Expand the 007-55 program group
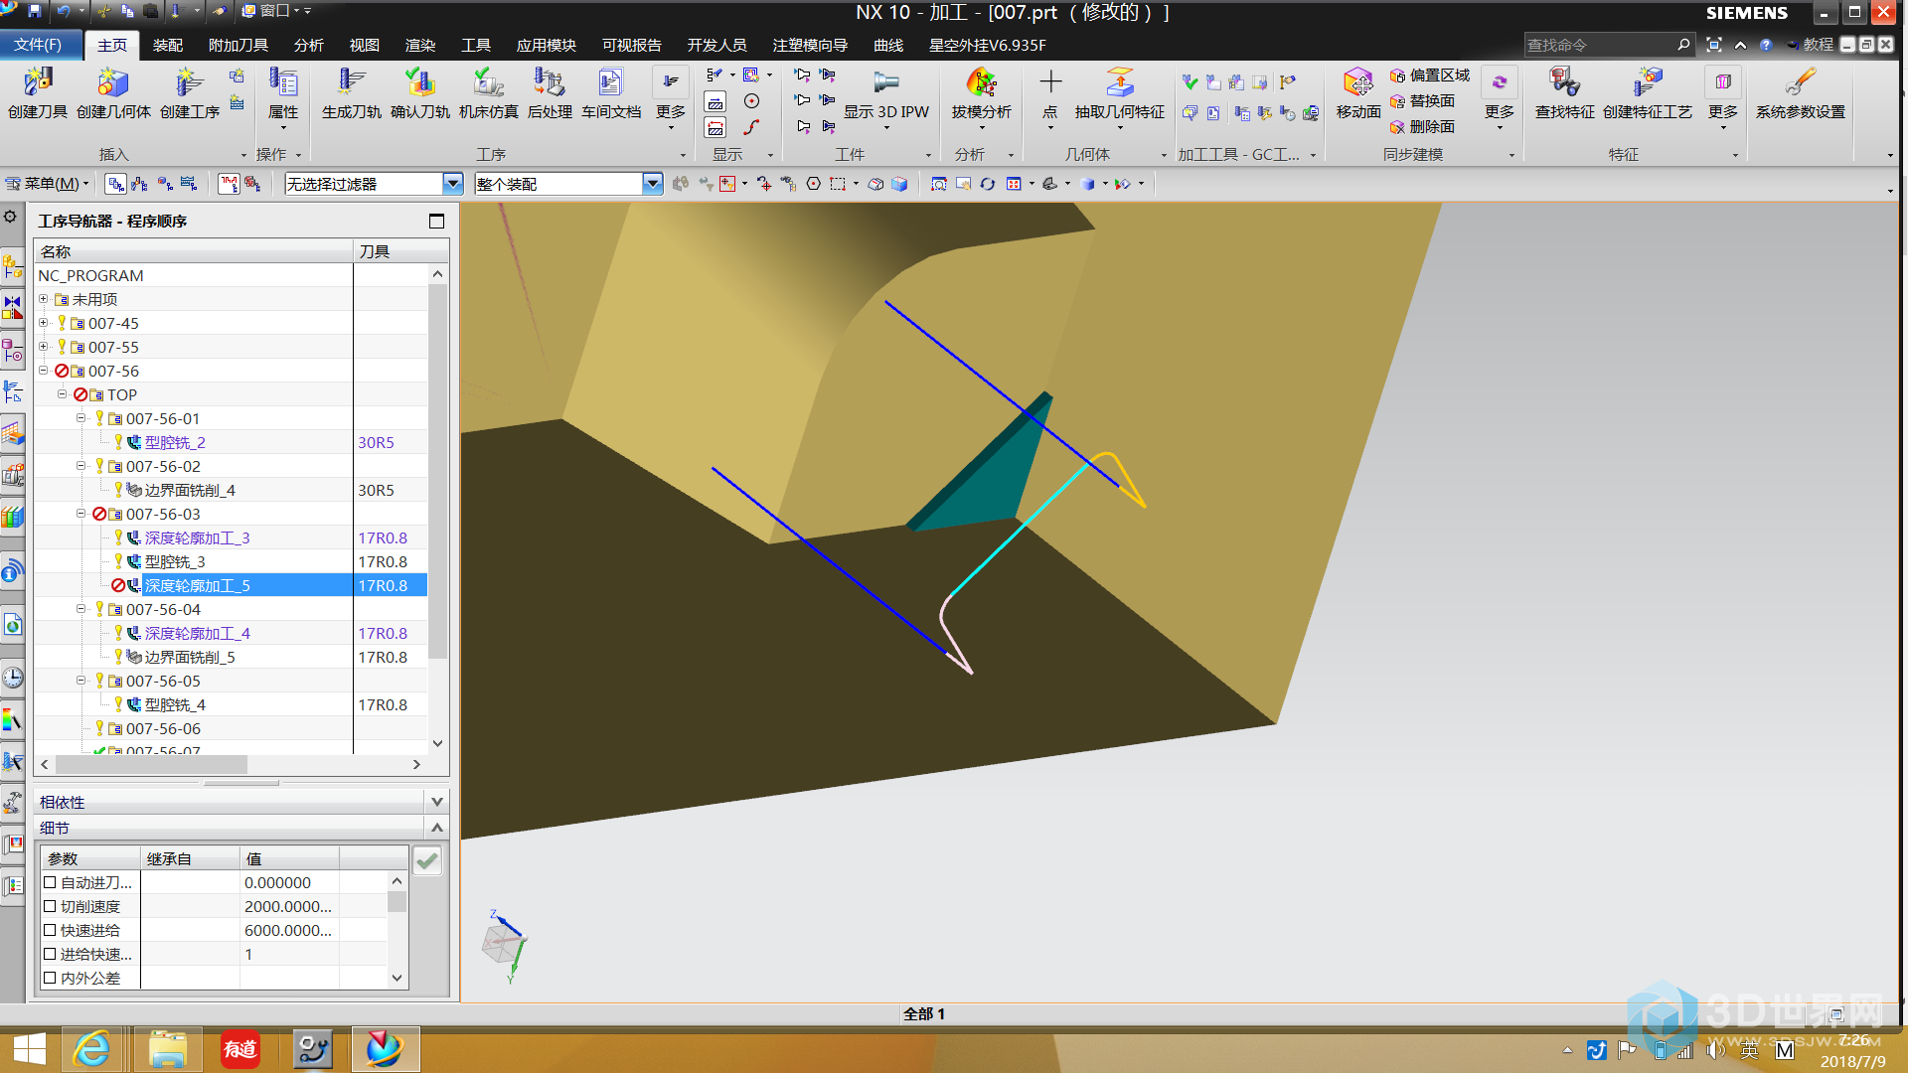This screenshot has height=1073, width=1908. tap(43, 347)
